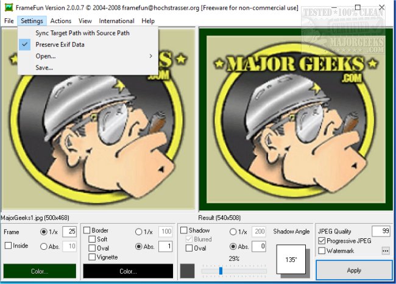
Task: Click the MajorGeeks1.jpg (500x468) label
Action: coord(35,218)
